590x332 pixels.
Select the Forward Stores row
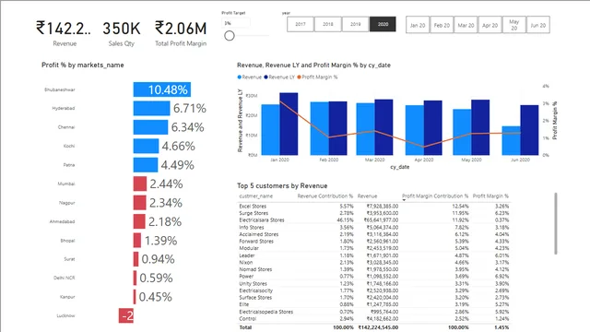pyautogui.click(x=373, y=242)
